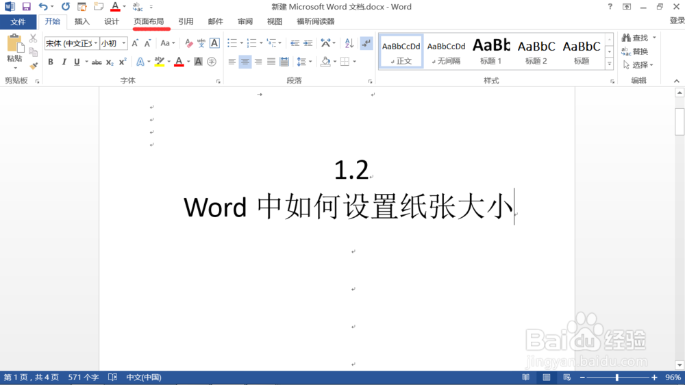
Task: Apply the 标题 2 style
Action: 536,51
